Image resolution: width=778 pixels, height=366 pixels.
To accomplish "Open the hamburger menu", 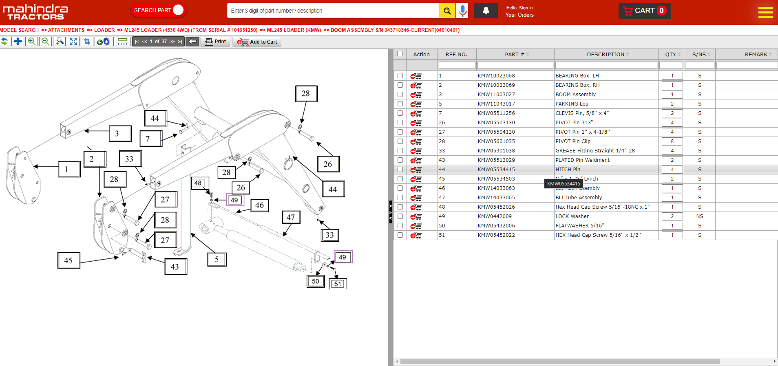I will (x=765, y=12).
